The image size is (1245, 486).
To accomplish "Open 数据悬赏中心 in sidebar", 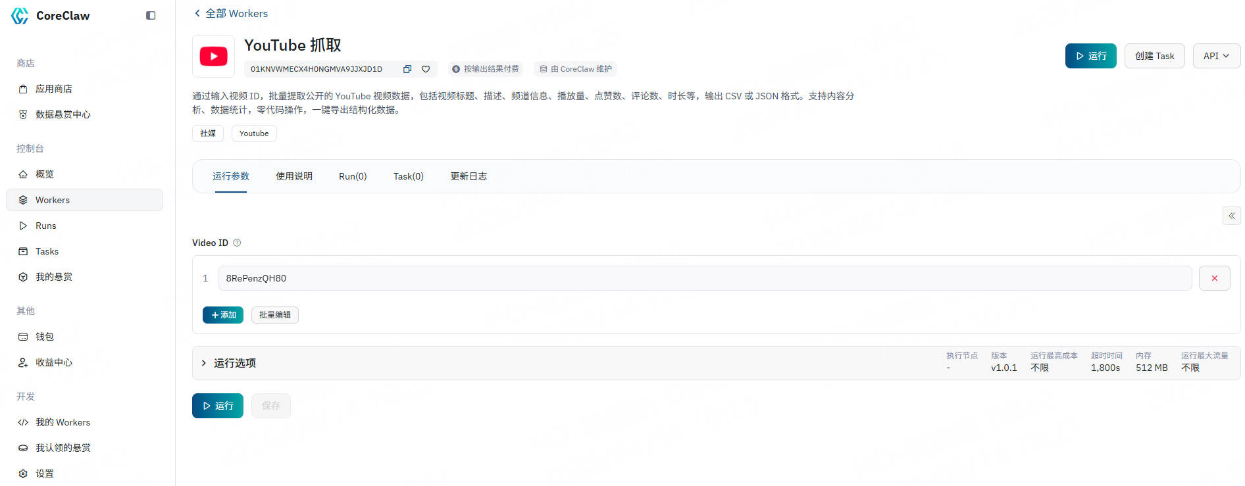I will coord(63,114).
